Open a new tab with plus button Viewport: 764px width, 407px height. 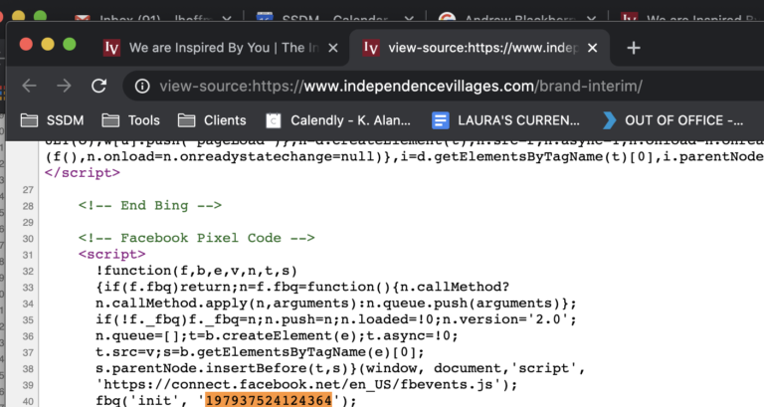(634, 48)
